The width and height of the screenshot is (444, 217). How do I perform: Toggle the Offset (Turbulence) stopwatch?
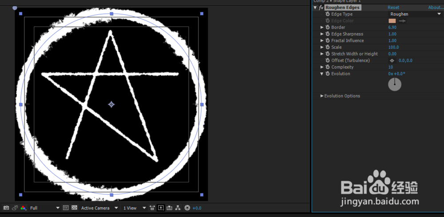(327, 60)
